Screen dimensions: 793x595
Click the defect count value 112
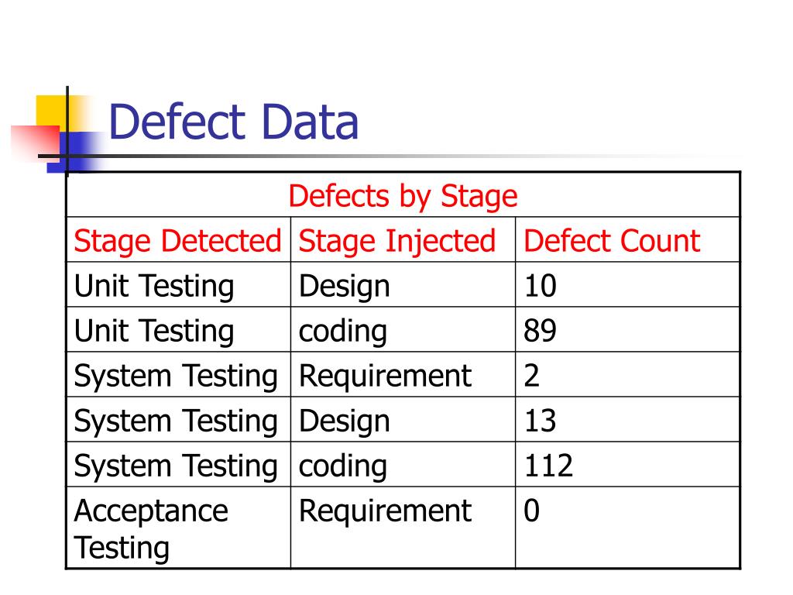(549, 466)
